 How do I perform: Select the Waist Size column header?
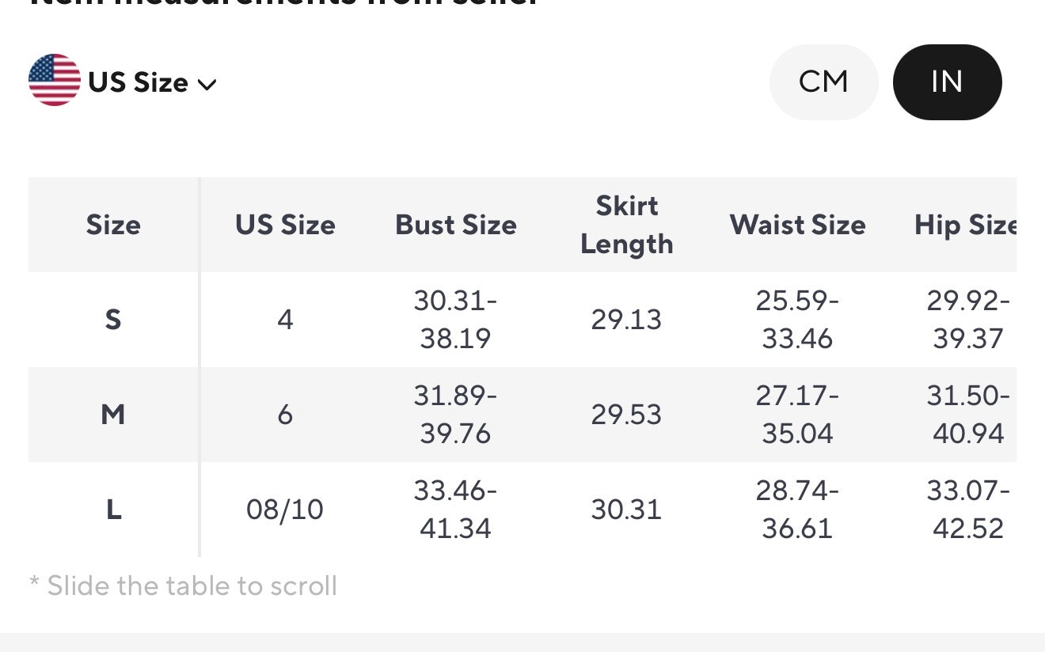797,225
